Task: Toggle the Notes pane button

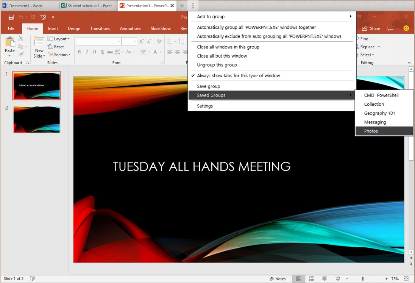Action: tap(278, 279)
